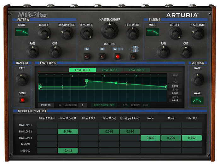Open the Filter Out destination header
This screenshot has height=165, width=220.
192,118
